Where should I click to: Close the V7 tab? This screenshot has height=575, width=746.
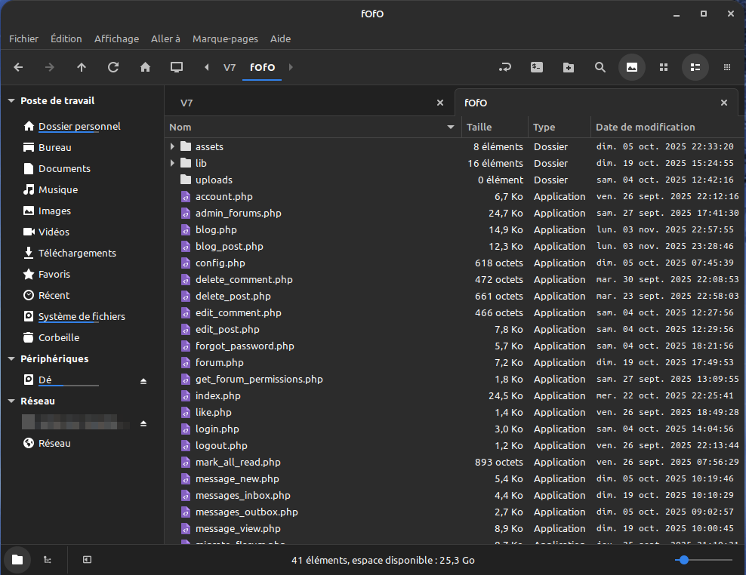[x=440, y=101]
